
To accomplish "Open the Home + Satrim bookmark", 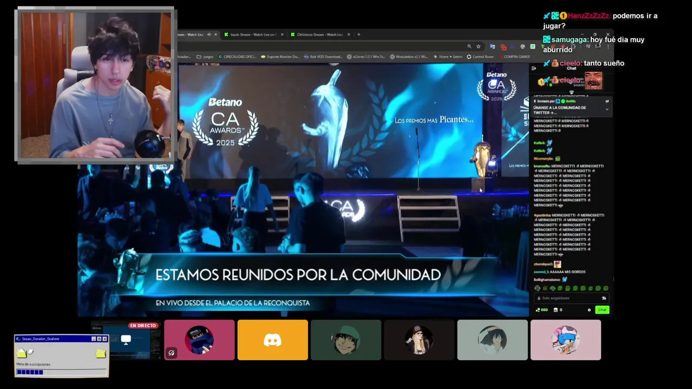I will point(447,57).
